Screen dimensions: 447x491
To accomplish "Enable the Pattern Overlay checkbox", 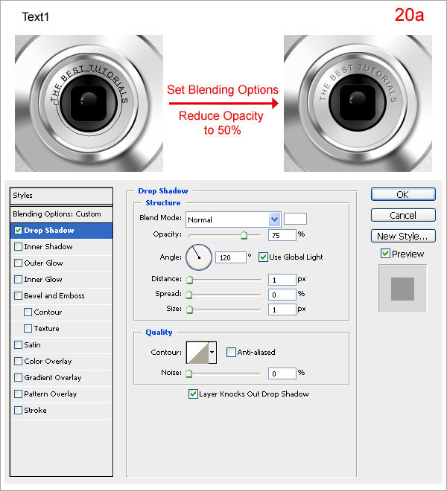I will point(18,394).
